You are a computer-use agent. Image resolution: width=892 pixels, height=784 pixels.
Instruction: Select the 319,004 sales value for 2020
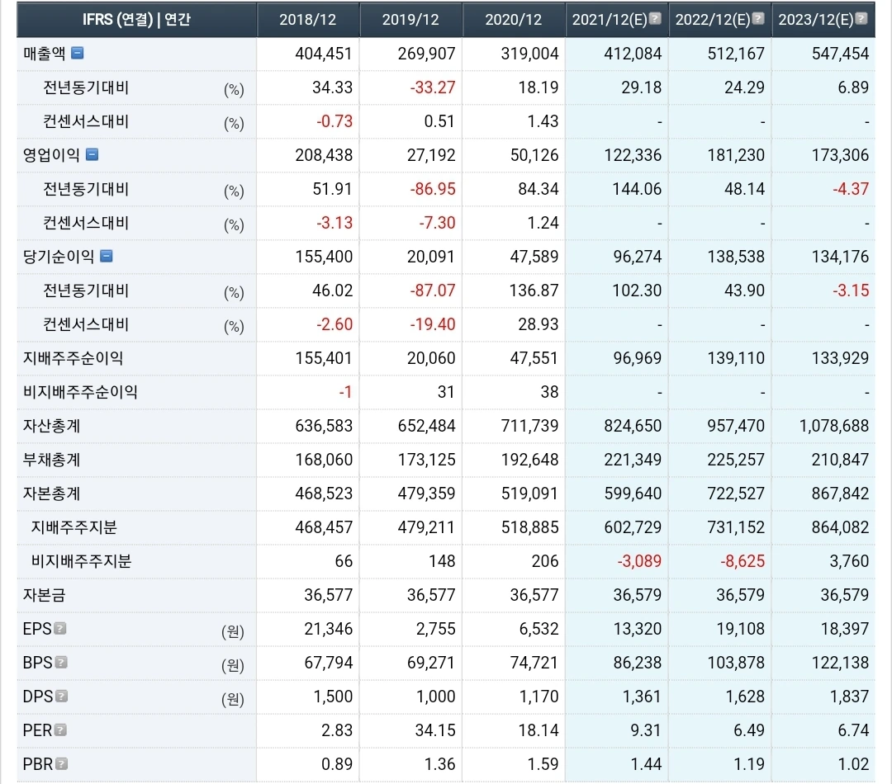[529, 54]
